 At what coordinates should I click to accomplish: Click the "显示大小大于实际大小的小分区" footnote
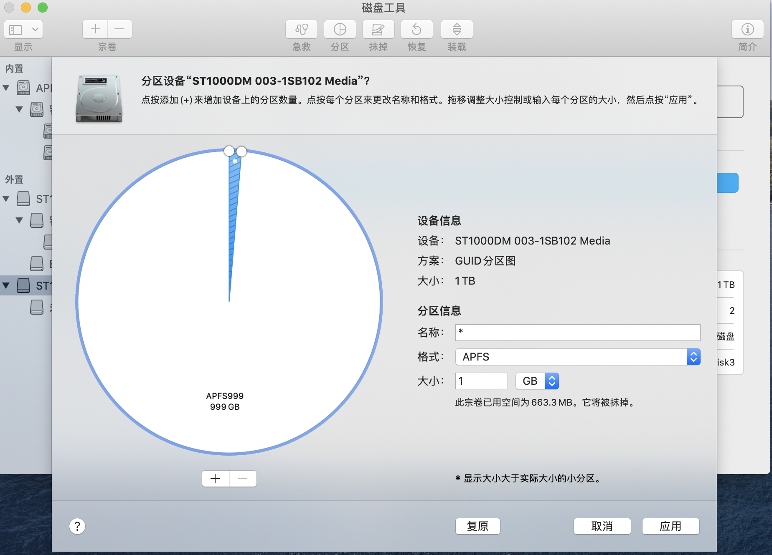529,478
